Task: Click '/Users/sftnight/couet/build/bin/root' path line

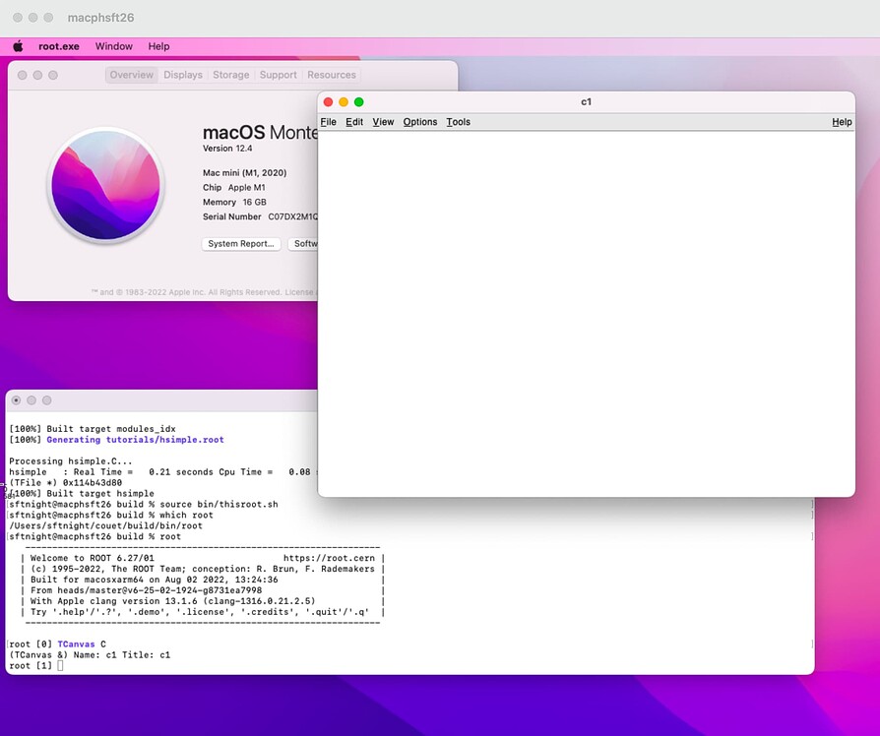Action: click(x=105, y=526)
